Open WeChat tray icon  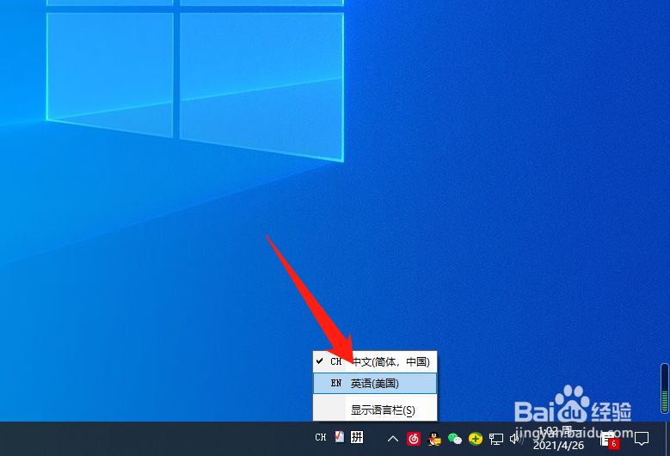[x=455, y=439]
